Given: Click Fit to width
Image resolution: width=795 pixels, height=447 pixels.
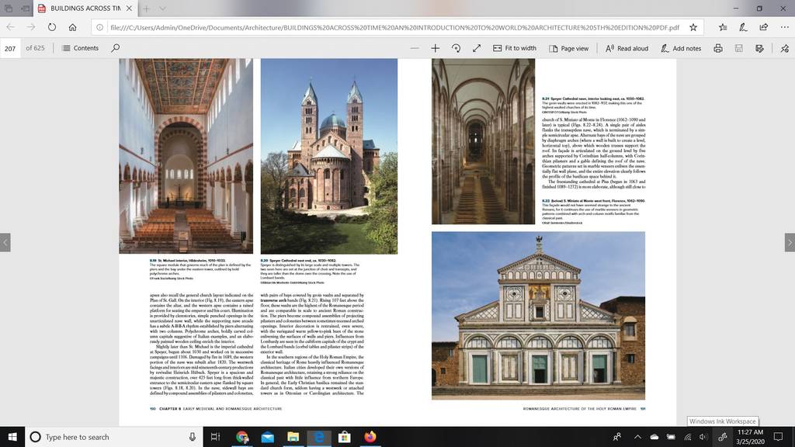Looking at the screenshot, I should [515, 48].
